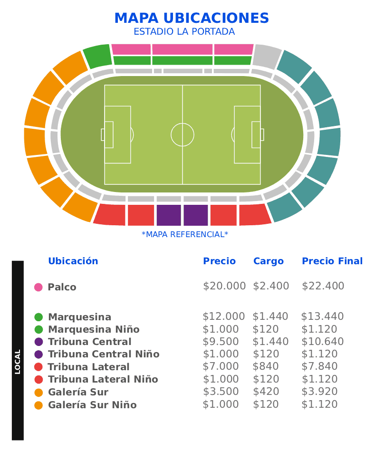Click the green dot beside Marquesina Niño
The image size is (365, 470).
39,329
